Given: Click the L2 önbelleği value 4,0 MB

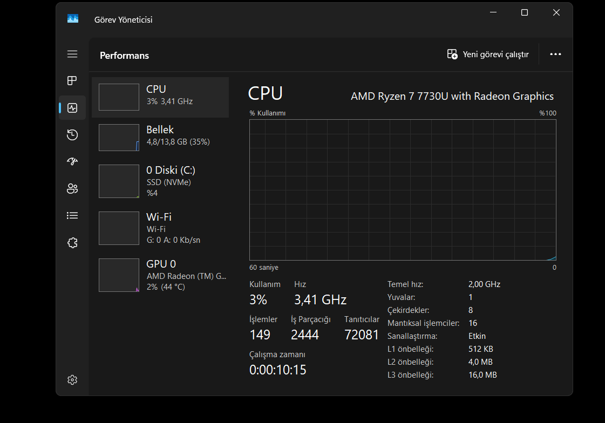Looking at the screenshot, I should pyautogui.click(x=480, y=361).
